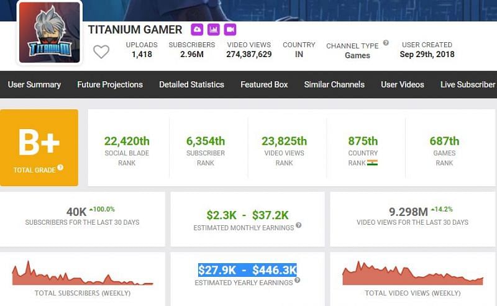The image size is (497, 306).
Task: Click the Total Video Views weekly chart
Action: [413, 274]
